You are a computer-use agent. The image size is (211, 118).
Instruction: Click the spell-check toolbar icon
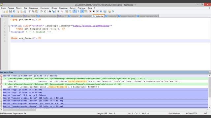click(x=113, y=11)
